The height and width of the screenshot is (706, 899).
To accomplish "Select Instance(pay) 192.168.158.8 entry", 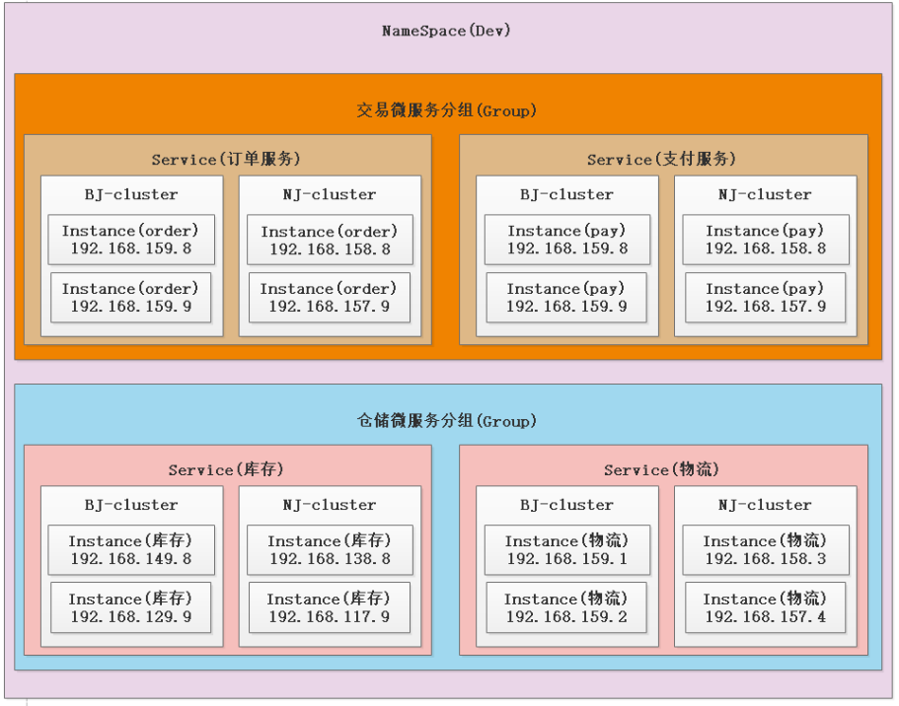I will point(765,239).
